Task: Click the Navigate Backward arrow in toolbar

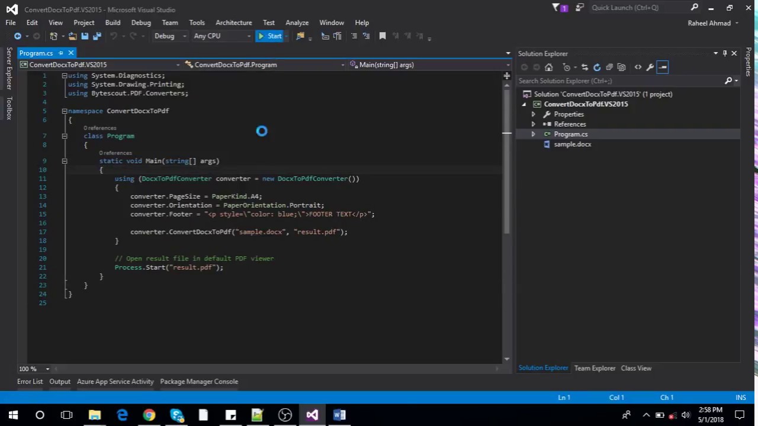Action: click(x=17, y=36)
